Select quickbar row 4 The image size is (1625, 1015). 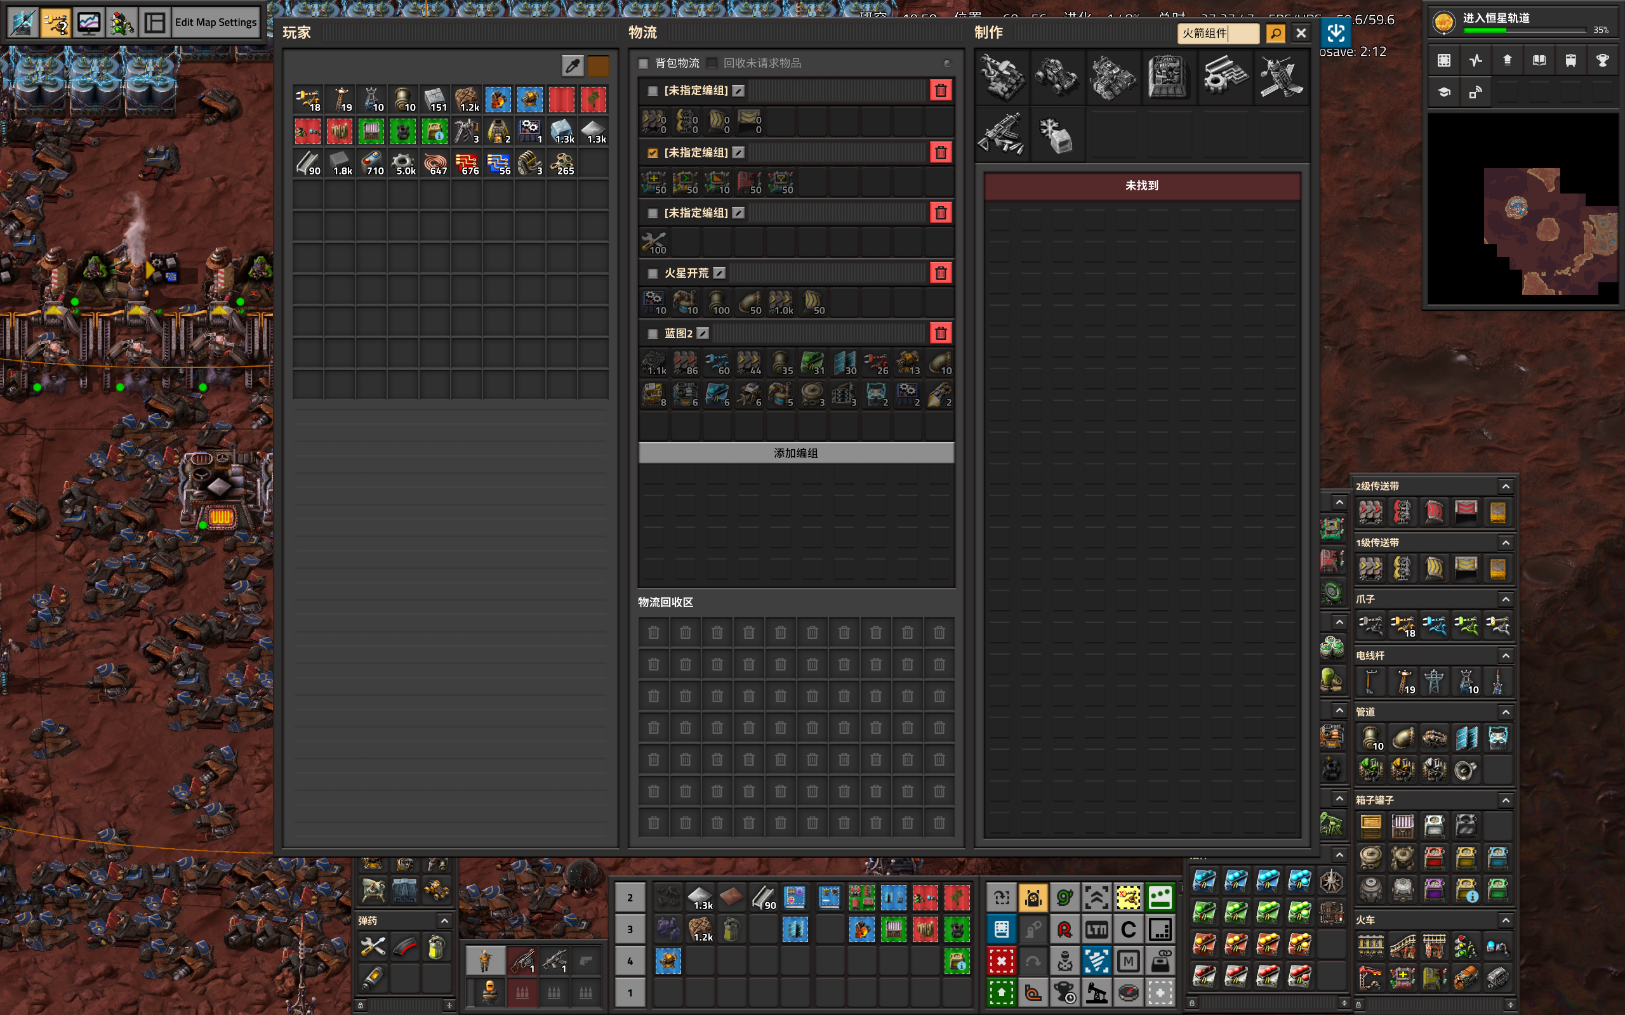coord(630,961)
